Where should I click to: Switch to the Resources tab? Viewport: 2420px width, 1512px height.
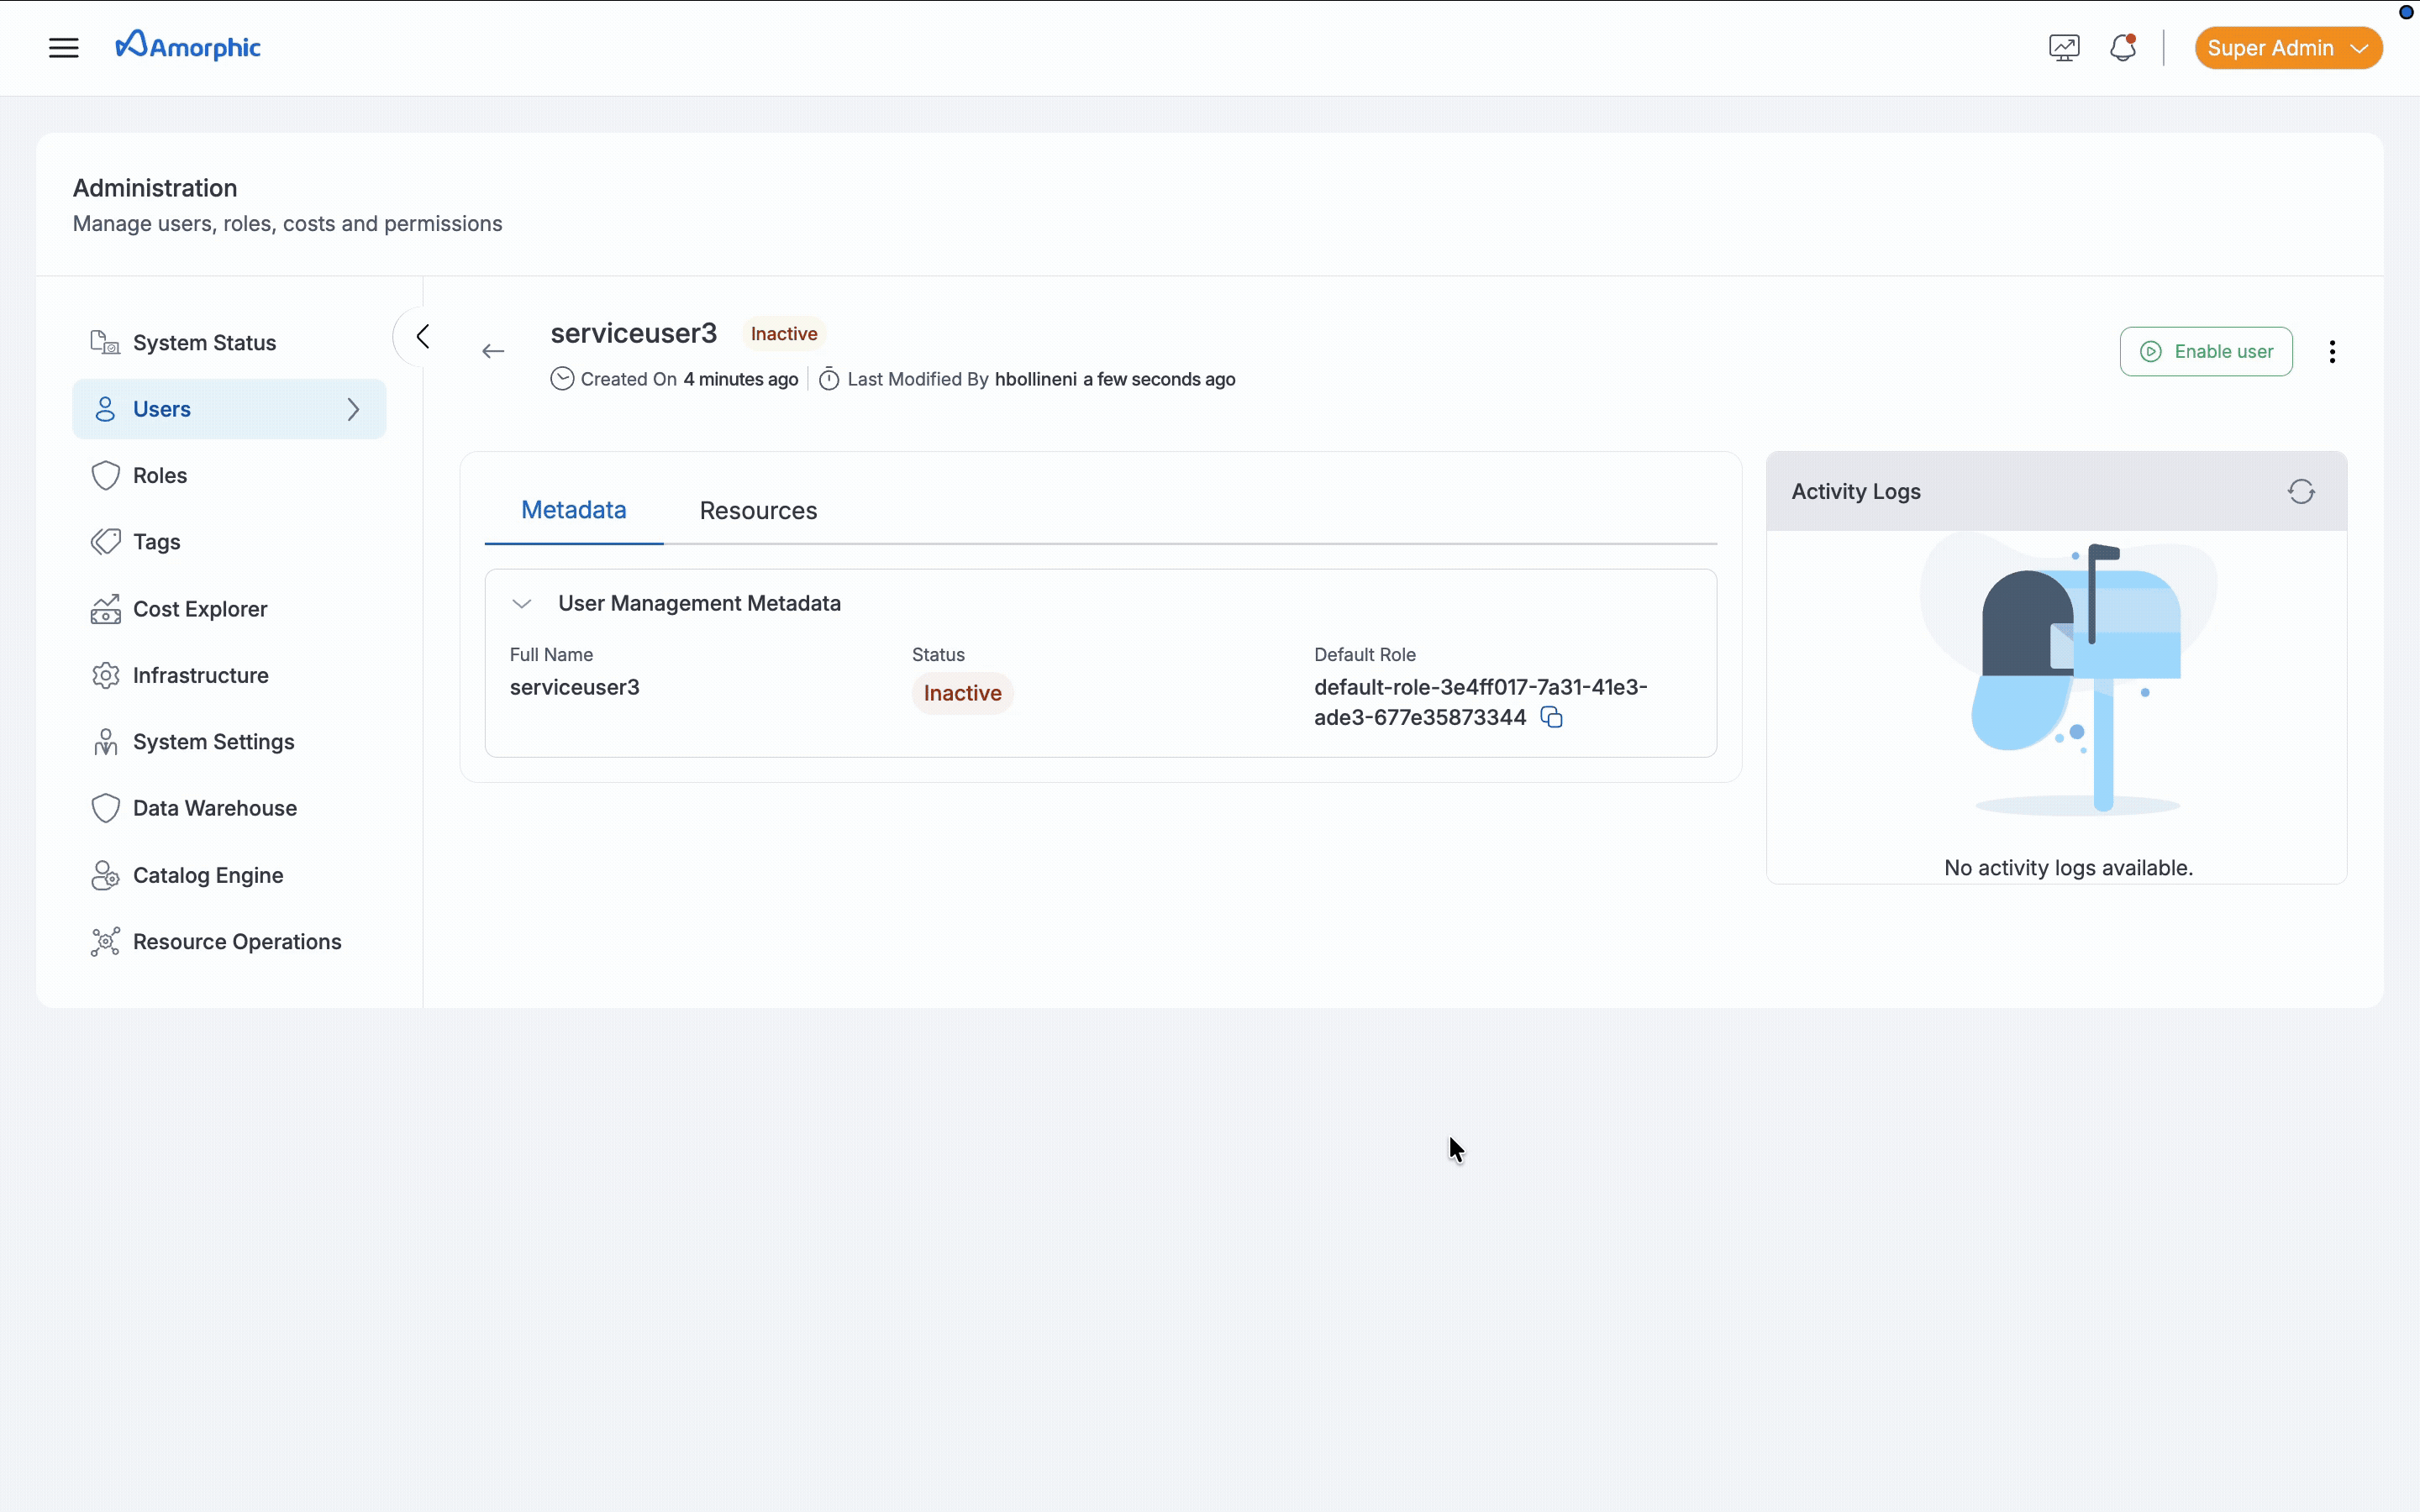coord(758,511)
